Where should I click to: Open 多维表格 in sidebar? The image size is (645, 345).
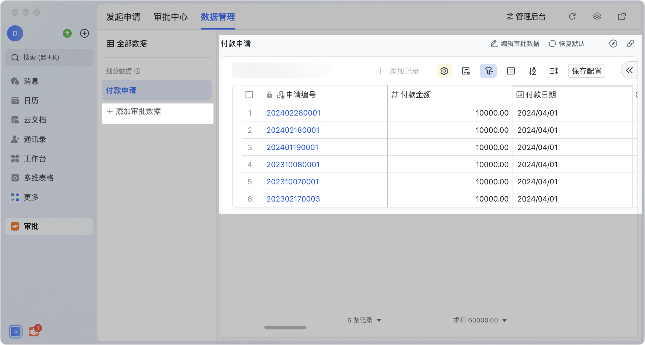[x=32, y=178]
